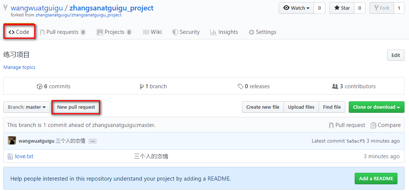Open the Manage topics link
Image resolution: width=409 pixels, height=191 pixels.
(x=19, y=67)
